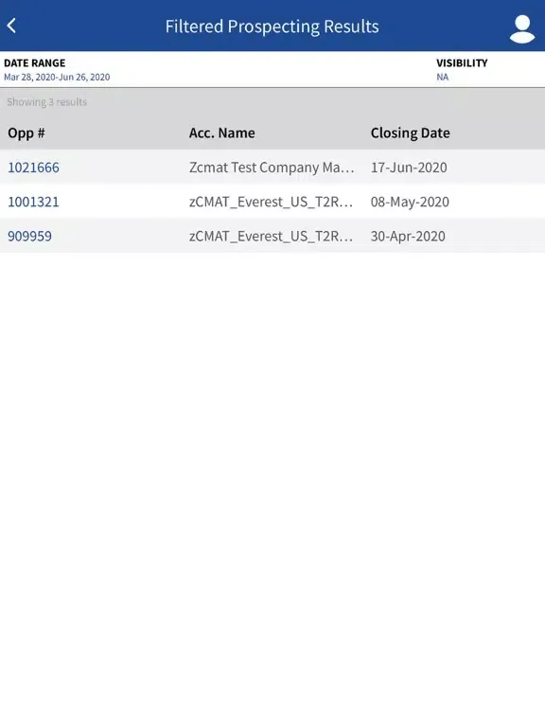Sort by the Acc. Name column header

point(222,133)
